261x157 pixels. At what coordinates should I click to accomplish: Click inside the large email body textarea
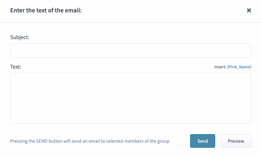[x=131, y=98]
